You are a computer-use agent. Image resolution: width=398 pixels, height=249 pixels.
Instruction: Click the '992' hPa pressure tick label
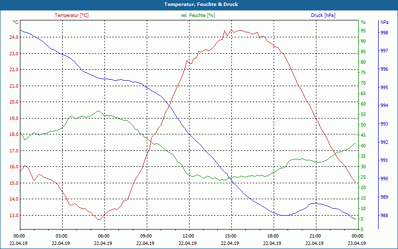pyautogui.click(x=384, y=142)
